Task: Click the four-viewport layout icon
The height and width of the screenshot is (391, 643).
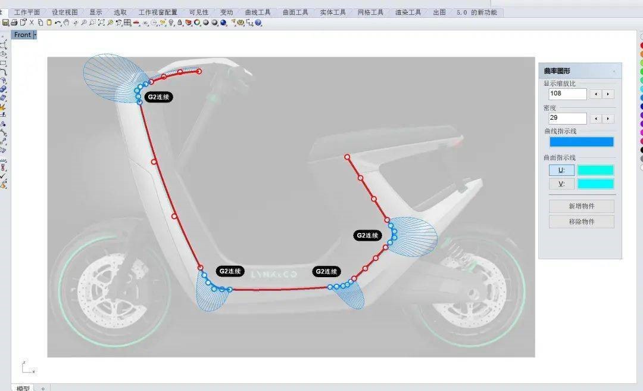Action: (x=127, y=23)
